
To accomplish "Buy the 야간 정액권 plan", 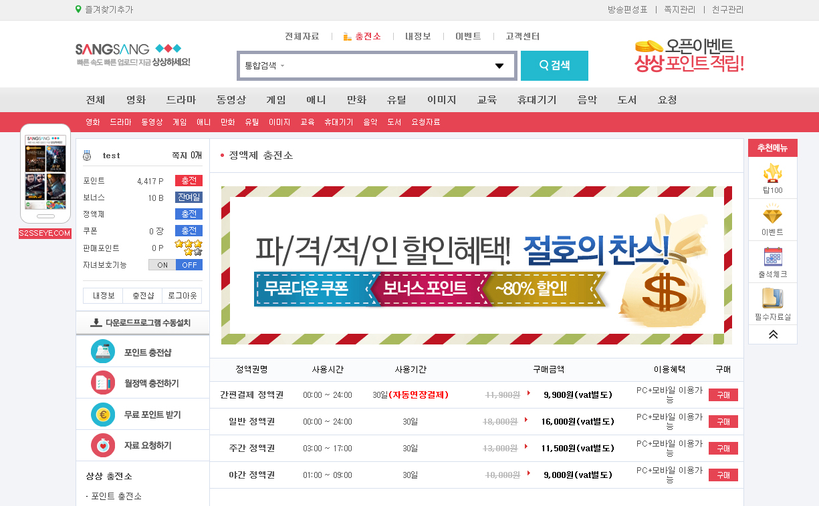I will coord(723,475).
